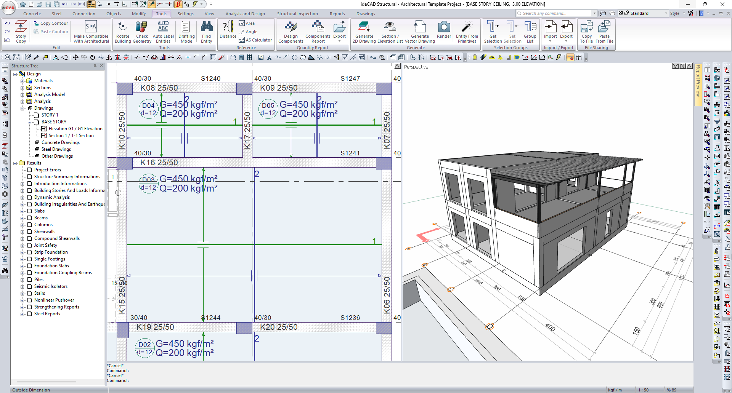The image size is (732, 393).
Task: Check the Project Errors checkbox
Action: [x=29, y=170]
